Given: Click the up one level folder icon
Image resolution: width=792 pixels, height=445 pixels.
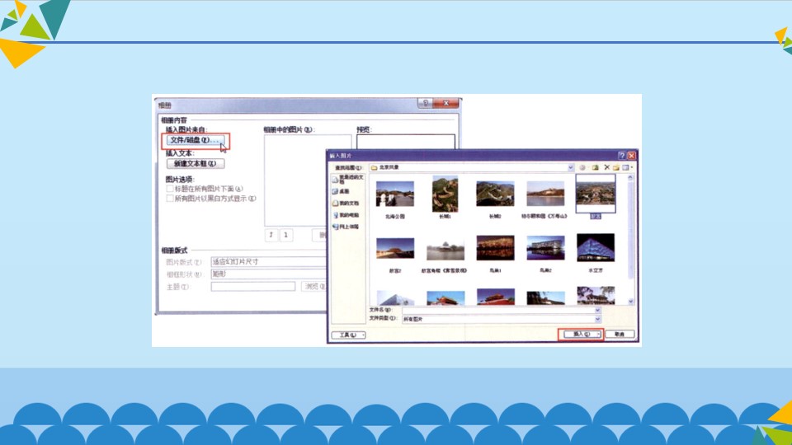Looking at the screenshot, I should 596,167.
